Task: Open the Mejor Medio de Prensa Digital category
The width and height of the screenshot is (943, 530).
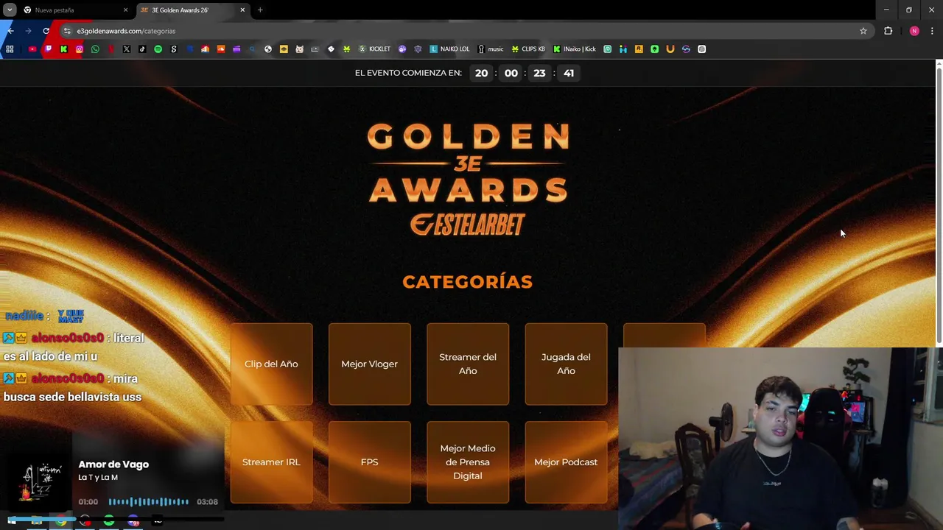Action: tap(468, 462)
